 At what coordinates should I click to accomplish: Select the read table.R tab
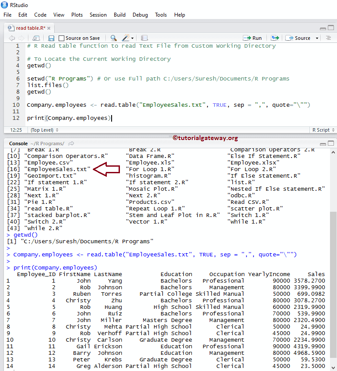(x=28, y=28)
